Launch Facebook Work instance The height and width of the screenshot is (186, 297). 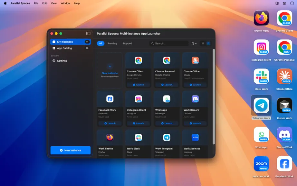point(110,123)
